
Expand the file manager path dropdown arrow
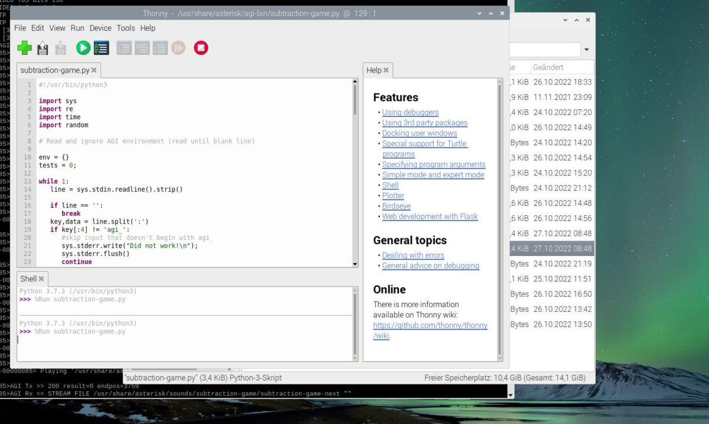tap(586, 50)
